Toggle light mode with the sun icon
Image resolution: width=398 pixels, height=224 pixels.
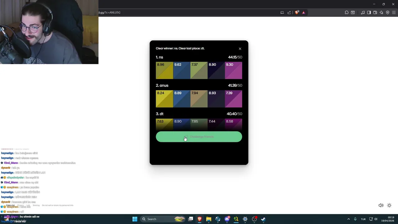click(389, 205)
